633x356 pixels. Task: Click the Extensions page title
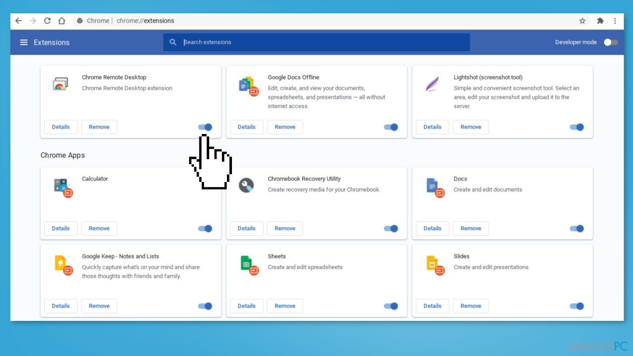(x=51, y=43)
